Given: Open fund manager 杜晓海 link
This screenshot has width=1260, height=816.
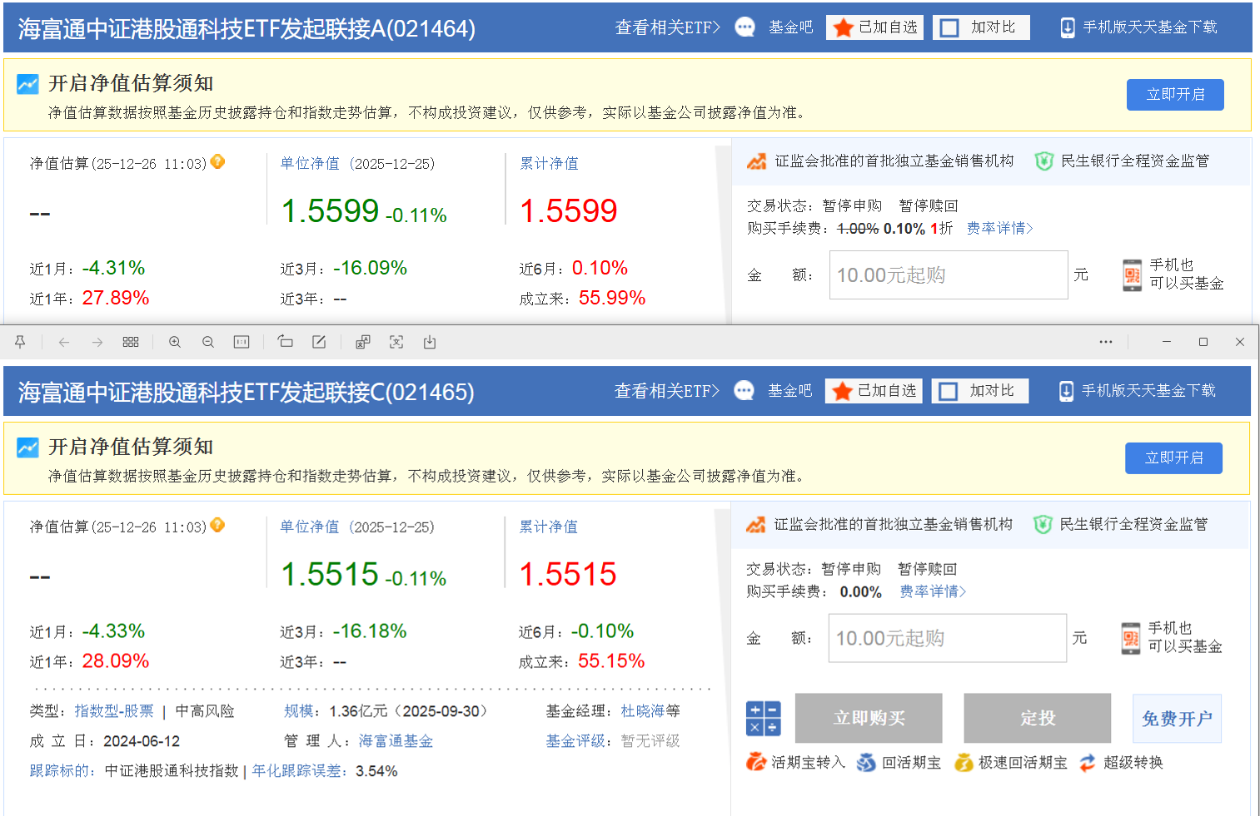Looking at the screenshot, I should [x=643, y=711].
